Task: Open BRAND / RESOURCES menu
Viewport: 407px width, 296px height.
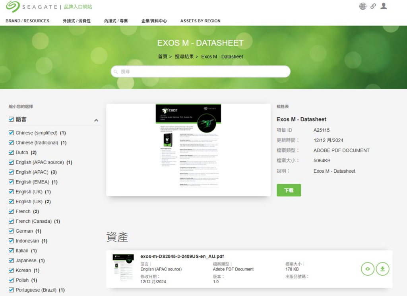Action: tap(27, 21)
